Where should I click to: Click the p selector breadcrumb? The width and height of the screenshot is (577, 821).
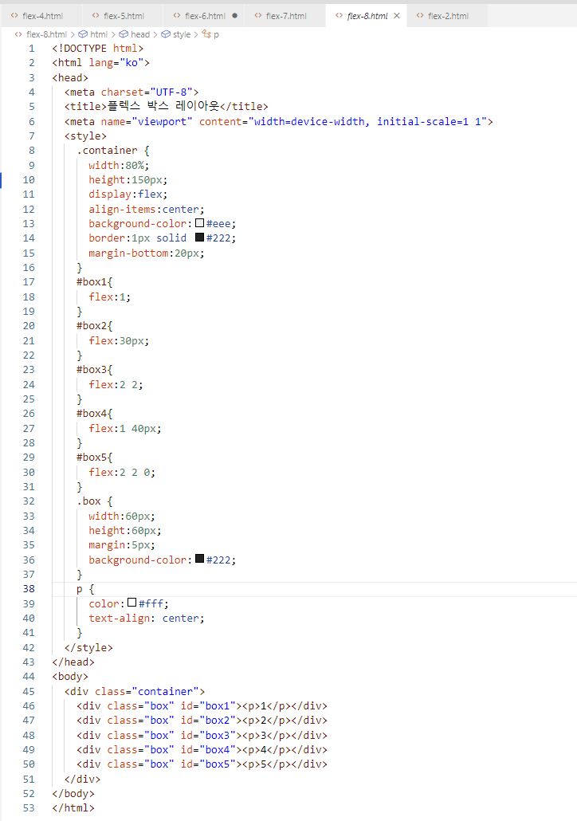216,34
